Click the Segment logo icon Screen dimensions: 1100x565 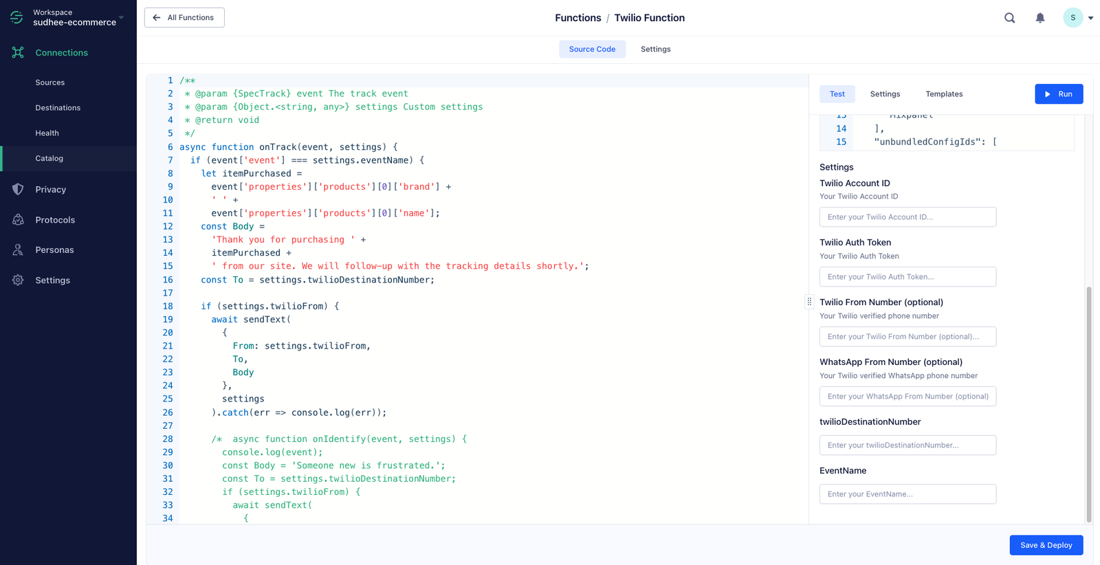[x=16, y=17]
